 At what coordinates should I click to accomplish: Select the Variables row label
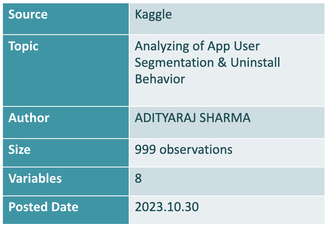tap(35, 178)
